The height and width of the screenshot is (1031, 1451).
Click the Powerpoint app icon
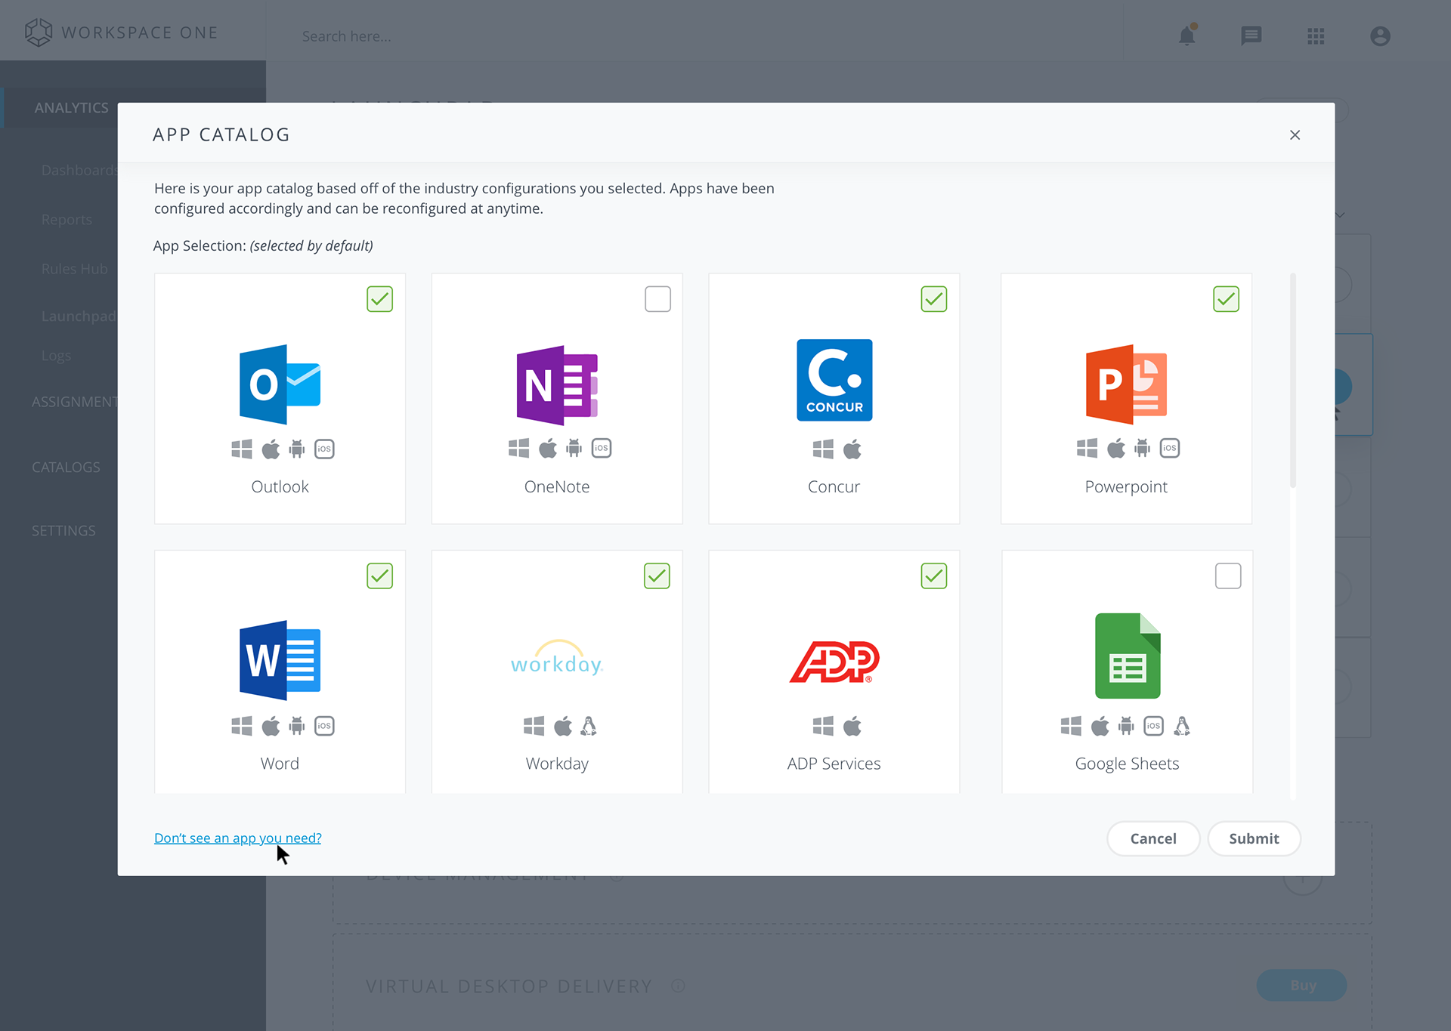(1126, 384)
